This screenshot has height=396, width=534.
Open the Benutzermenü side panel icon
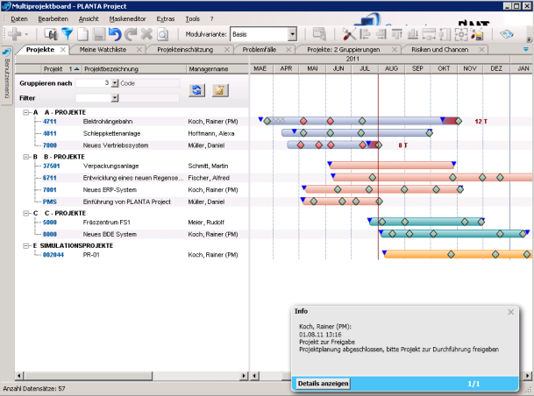pyautogui.click(x=7, y=53)
